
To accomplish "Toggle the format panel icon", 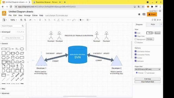I will pyautogui.click(x=158, y=20).
